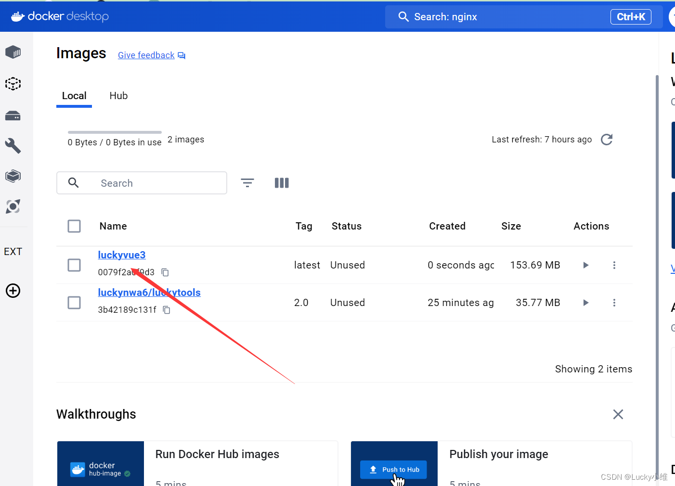675x486 pixels.
Task: Sort by the Status column header
Action: [347, 226]
